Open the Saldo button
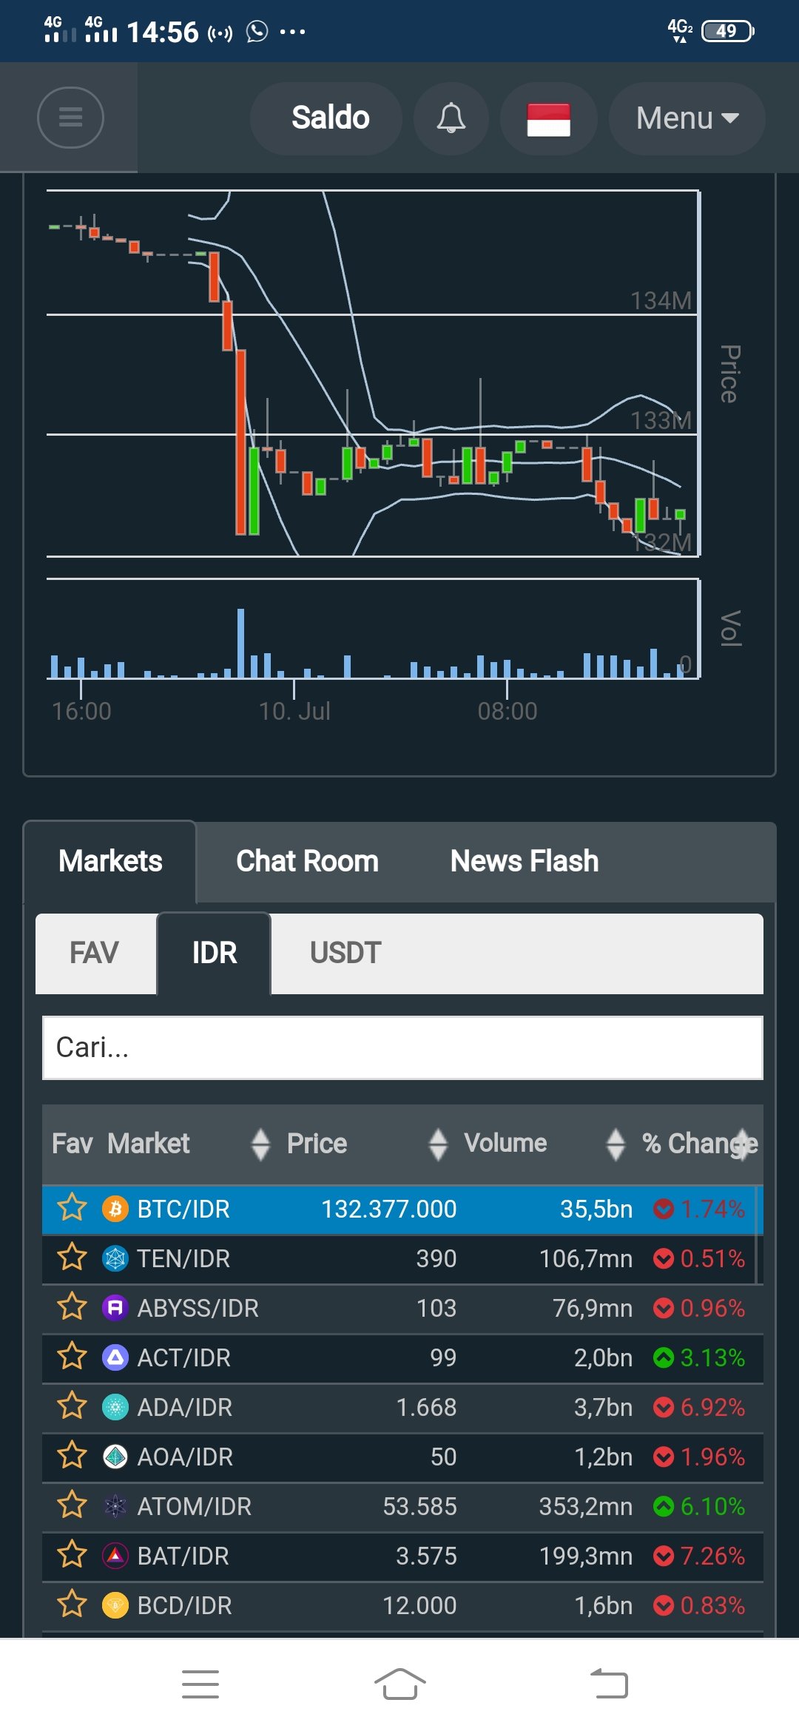 coord(330,118)
